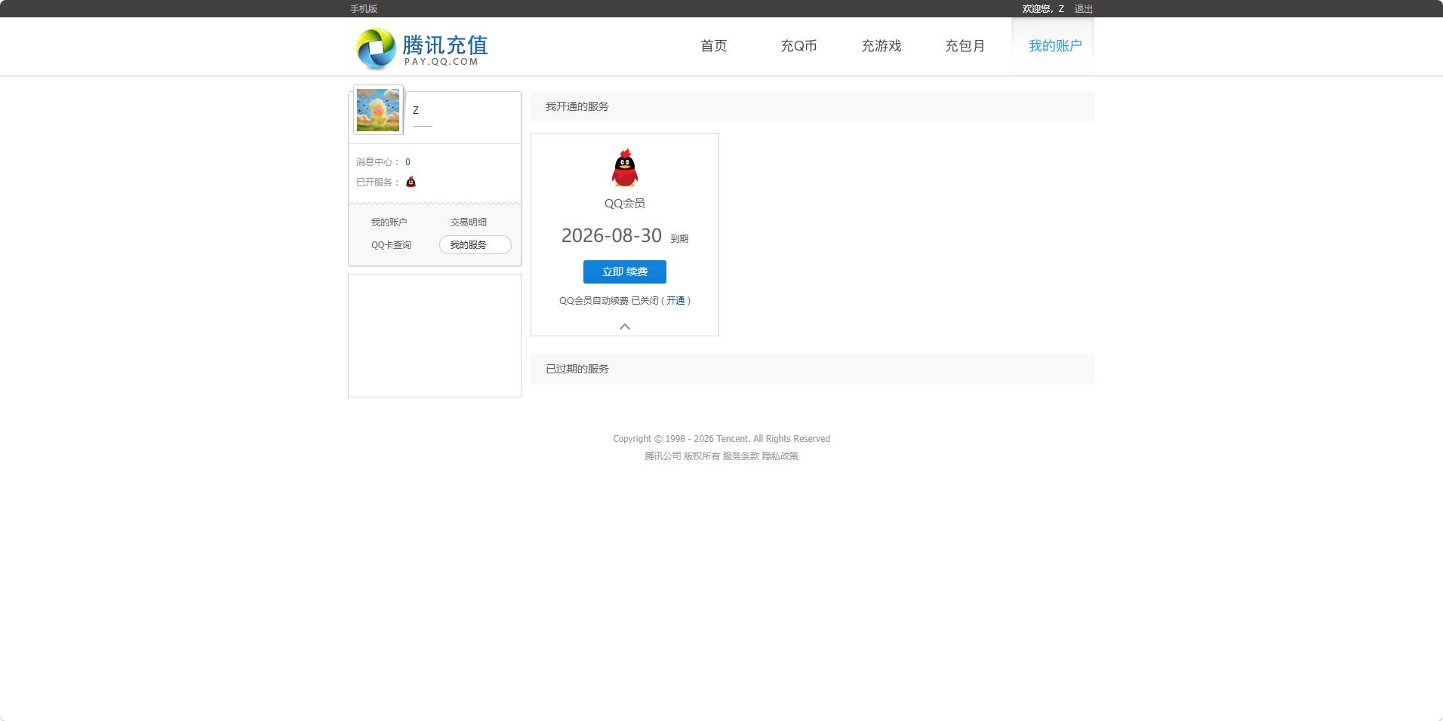Click the 立即续费 renewal button

tap(624, 272)
